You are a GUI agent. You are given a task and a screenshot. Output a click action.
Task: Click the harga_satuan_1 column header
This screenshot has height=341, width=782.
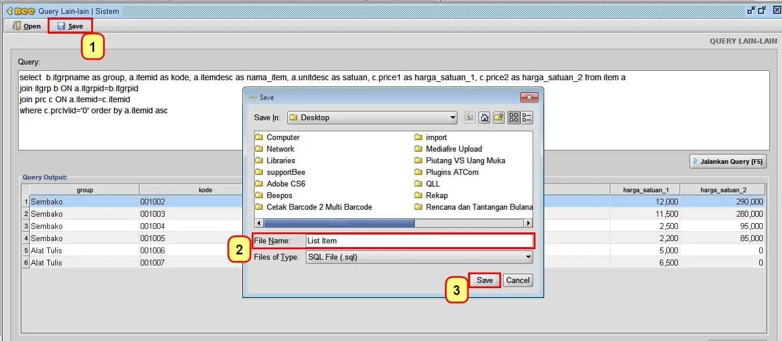pos(645,190)
